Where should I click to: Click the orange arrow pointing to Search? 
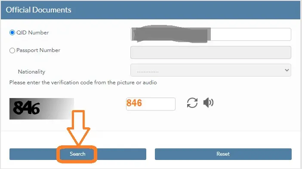click(78, 127)
